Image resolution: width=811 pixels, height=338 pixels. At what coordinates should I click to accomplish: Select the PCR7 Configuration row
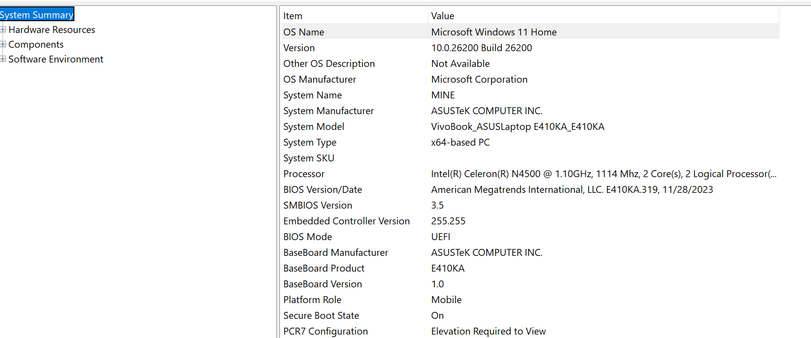pyautogui.click(x=326, y=331)
